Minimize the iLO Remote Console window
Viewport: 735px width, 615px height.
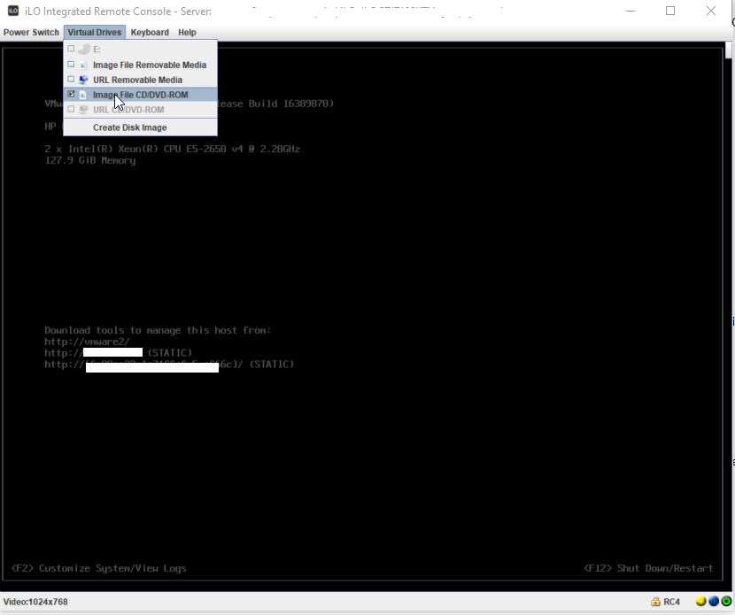pos(630,11)
